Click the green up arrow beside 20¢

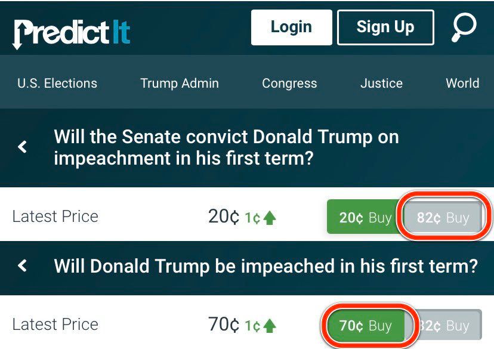270,218
